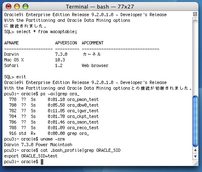Click the 'Darwin 7.3.0 Power Macintosh' output
The width and height of the screenshot is (202, 172).
38,145
